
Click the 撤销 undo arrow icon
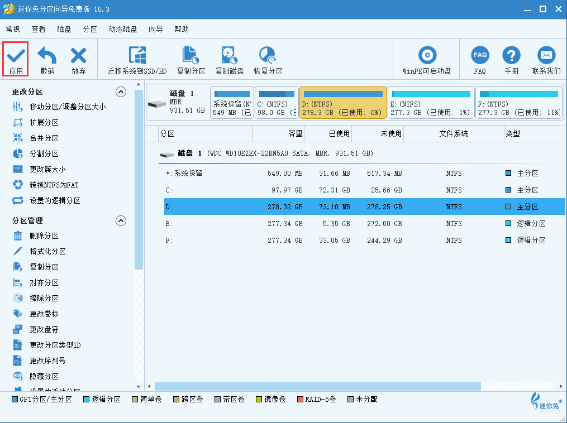47,55
